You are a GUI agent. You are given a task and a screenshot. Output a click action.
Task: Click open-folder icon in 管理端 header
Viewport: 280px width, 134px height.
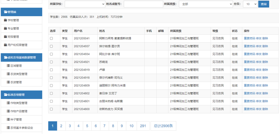click(5, 12)
